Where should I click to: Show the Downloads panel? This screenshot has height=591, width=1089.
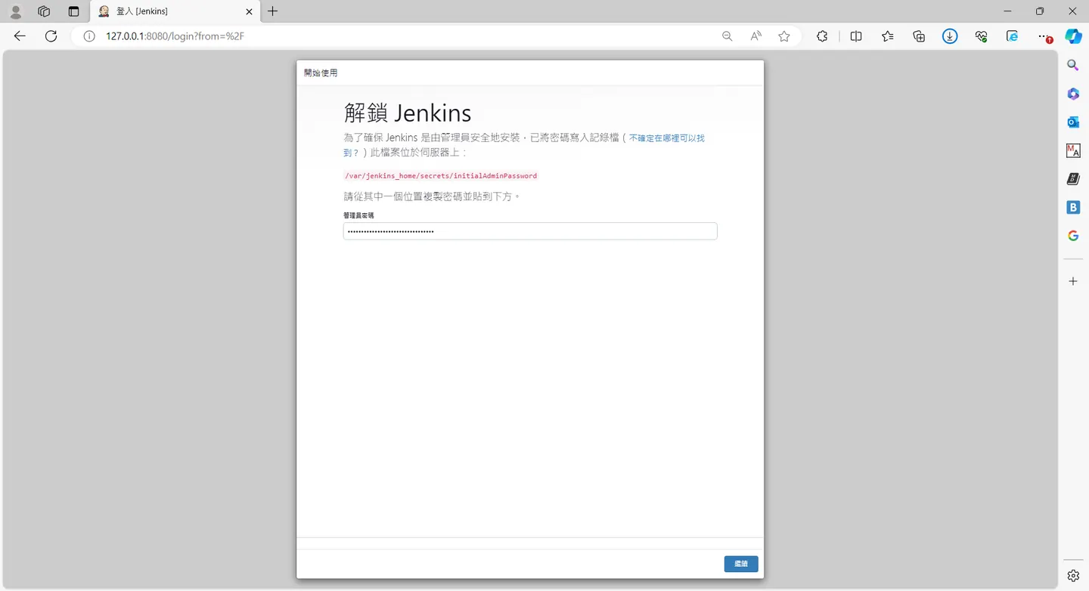coord(950,36)
